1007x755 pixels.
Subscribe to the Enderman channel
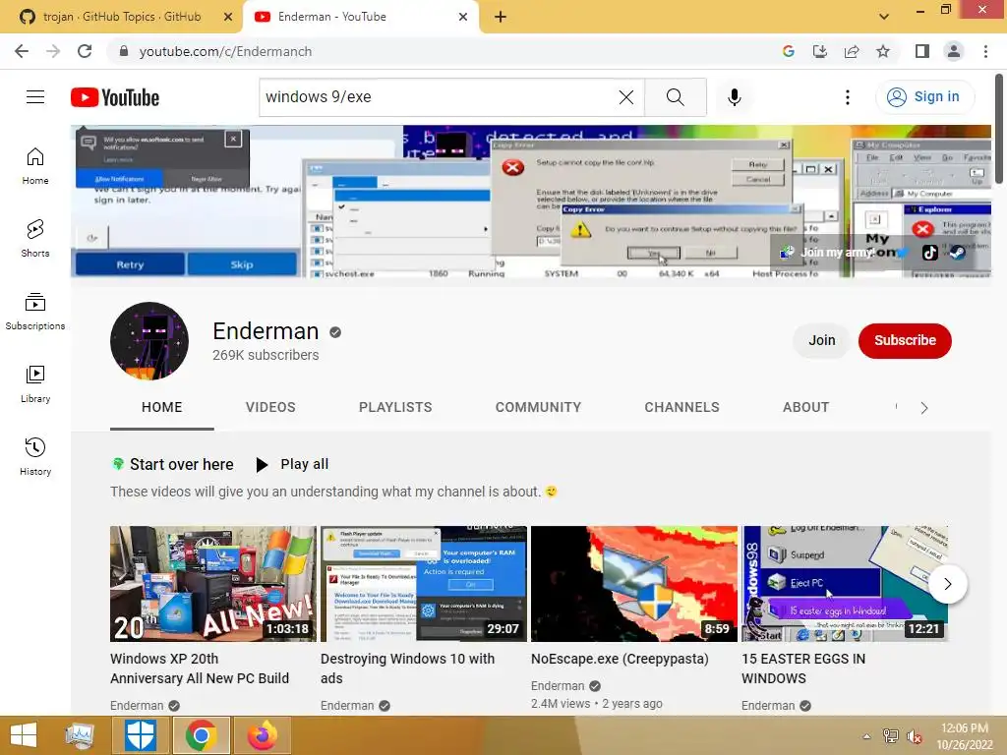(x=905, y=340)
